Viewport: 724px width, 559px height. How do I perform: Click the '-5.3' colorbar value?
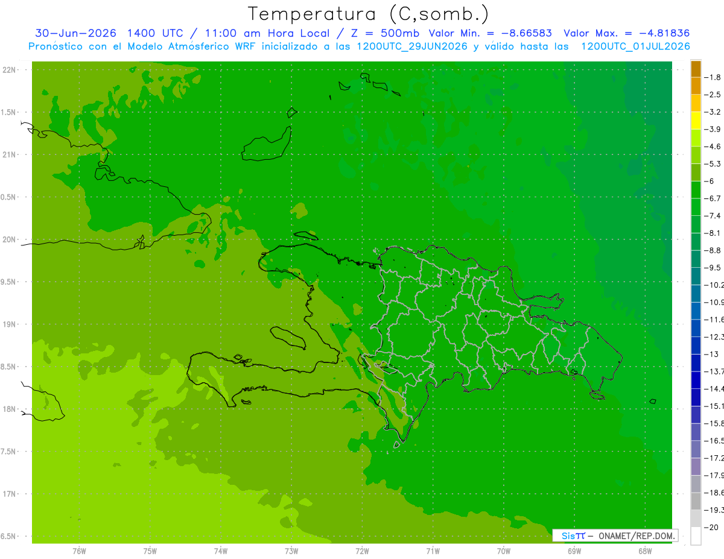(x=713, y=164)
